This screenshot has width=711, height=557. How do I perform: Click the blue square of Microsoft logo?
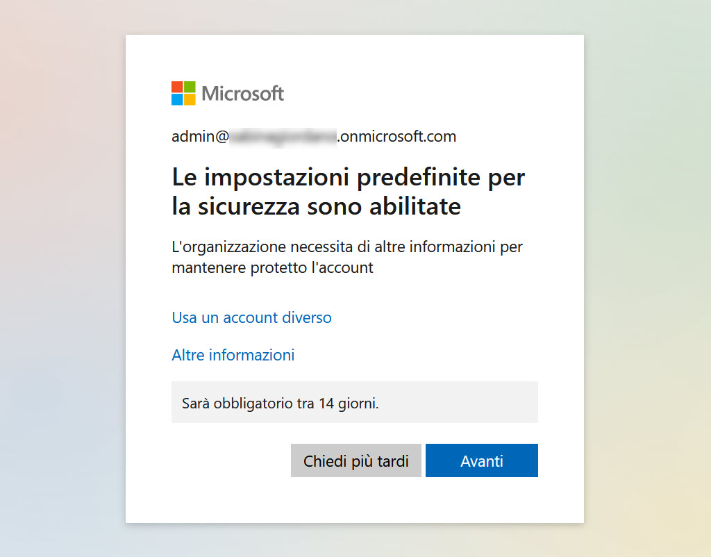point(177,99)
